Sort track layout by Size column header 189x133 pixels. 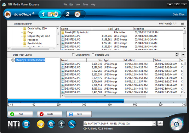click(95, 60)
